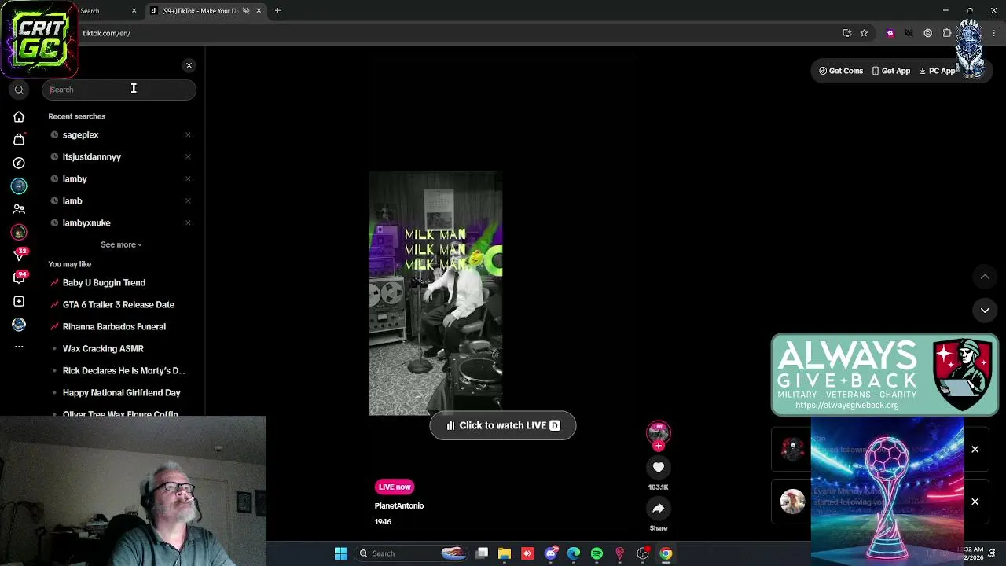1006x566 pixels.
Task: Open Discord from taskbar
Action: [551, 553]
